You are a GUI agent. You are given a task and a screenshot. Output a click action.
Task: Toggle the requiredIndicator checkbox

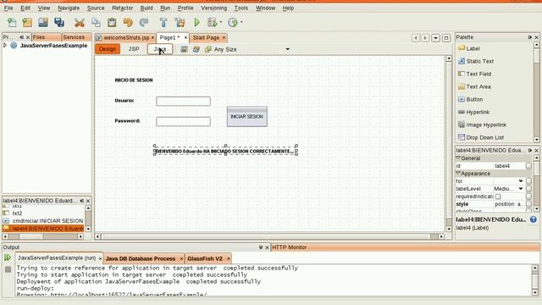(498, 197)
